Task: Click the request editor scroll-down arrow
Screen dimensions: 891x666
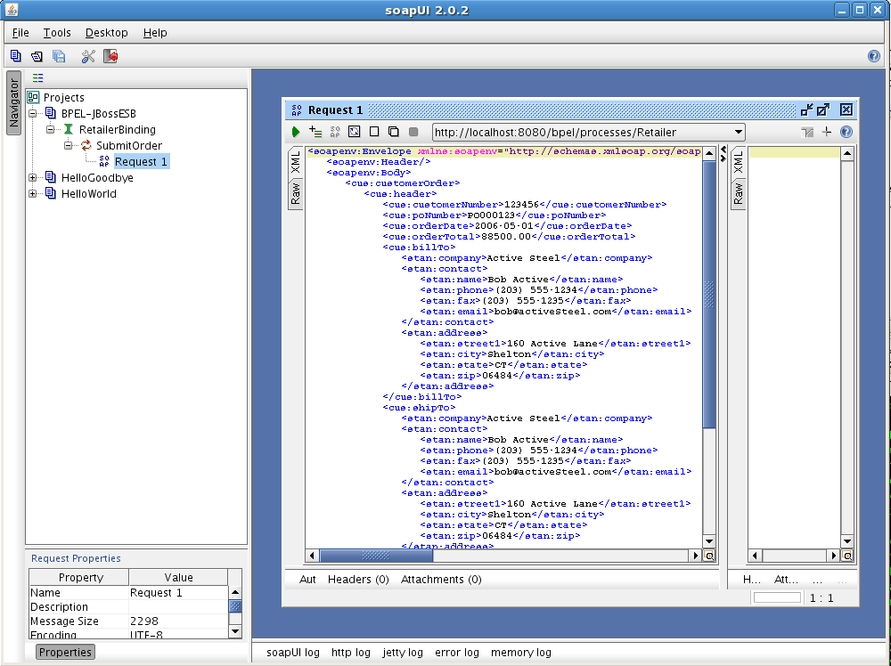Action: pyautogui.click(x=709, y=541)
